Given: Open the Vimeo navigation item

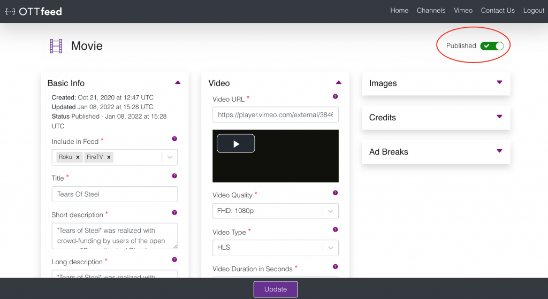Looking at the screenshot, I should (463, 11).
